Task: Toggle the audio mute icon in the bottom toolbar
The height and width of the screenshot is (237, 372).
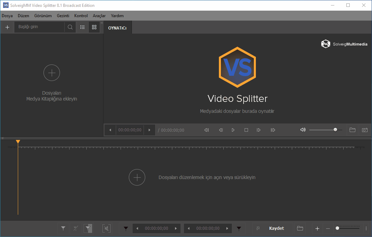Action: tap(107, 228)
